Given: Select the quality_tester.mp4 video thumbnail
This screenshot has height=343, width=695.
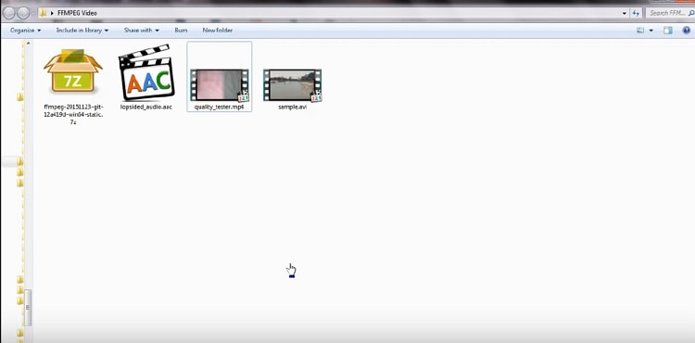Looking at the screenshot, I should click(x=220, y=85).
